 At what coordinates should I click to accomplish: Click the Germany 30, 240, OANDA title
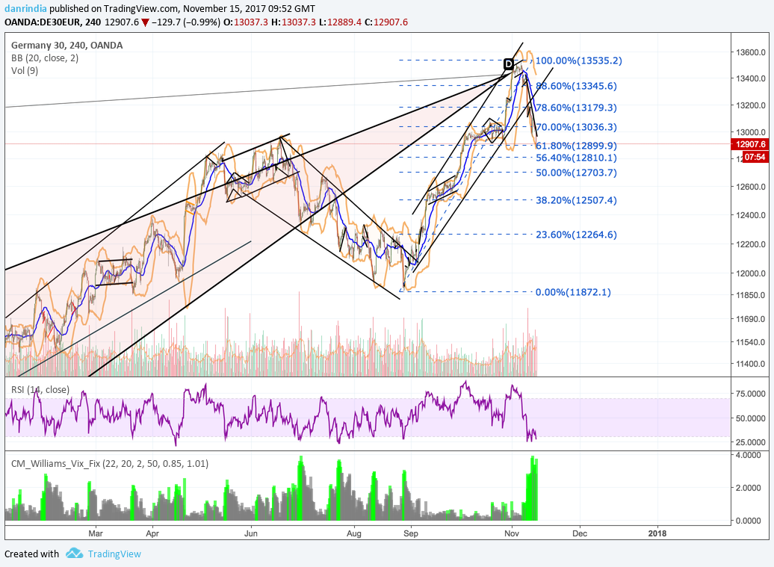click(x=67, y=45)
